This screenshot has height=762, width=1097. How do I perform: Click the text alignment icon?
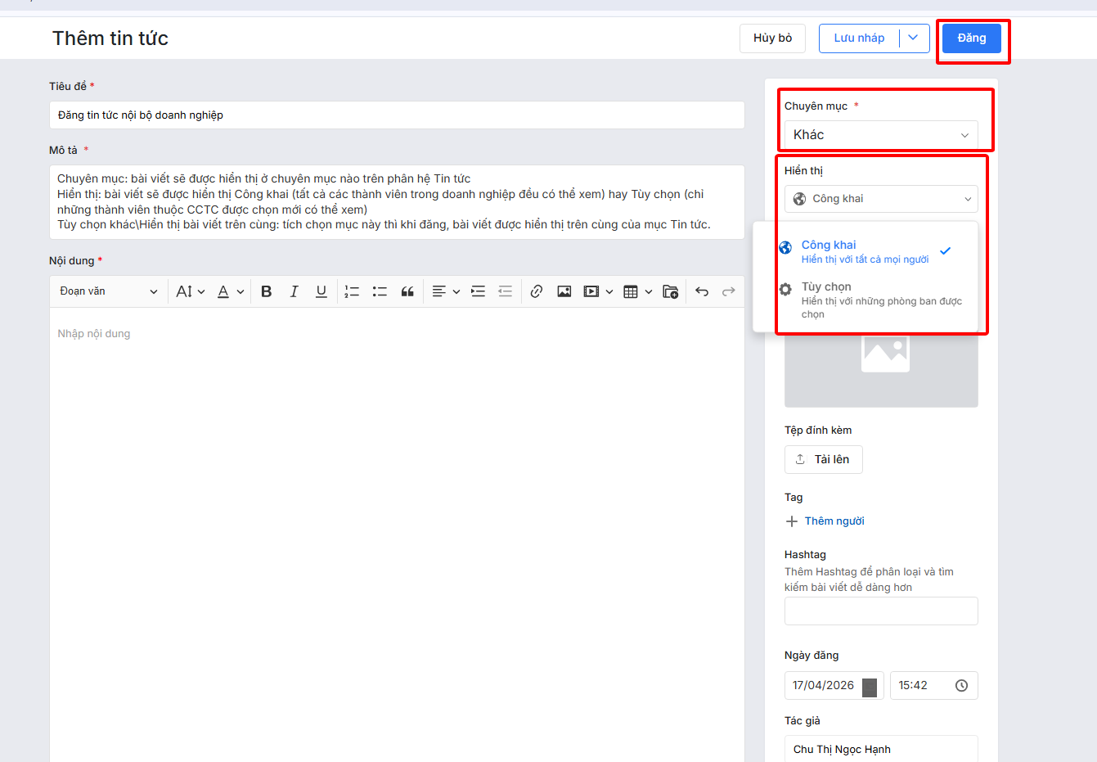[x=439, y=291]
